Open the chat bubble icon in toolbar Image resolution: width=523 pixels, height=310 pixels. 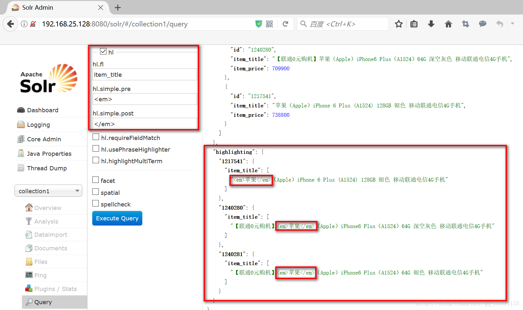click(483, 24)
